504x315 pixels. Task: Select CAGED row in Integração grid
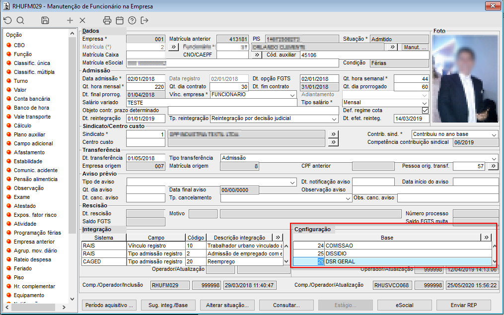[182, 262]
